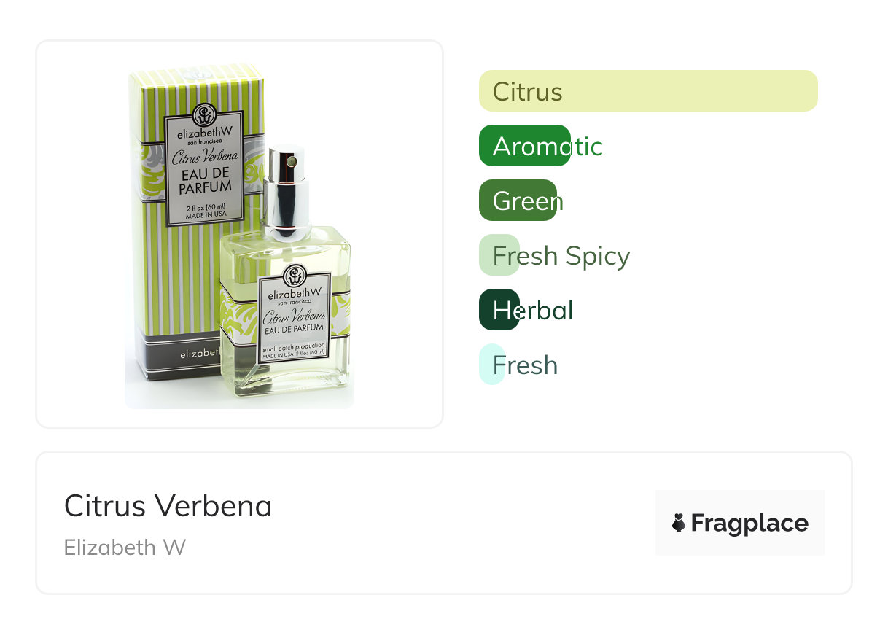Click the Fragplace wordmark text
The height and width of the screenshot is (630, 888).
(749, 523)
